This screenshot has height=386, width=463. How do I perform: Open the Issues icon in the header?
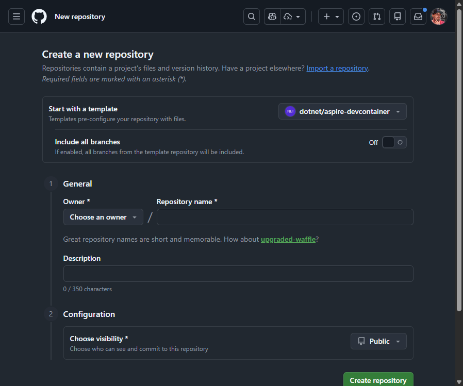(356, 16)
